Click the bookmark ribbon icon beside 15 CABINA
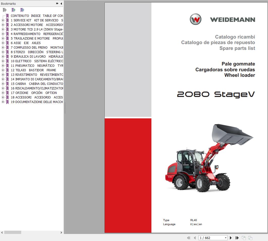 (7, 84)
